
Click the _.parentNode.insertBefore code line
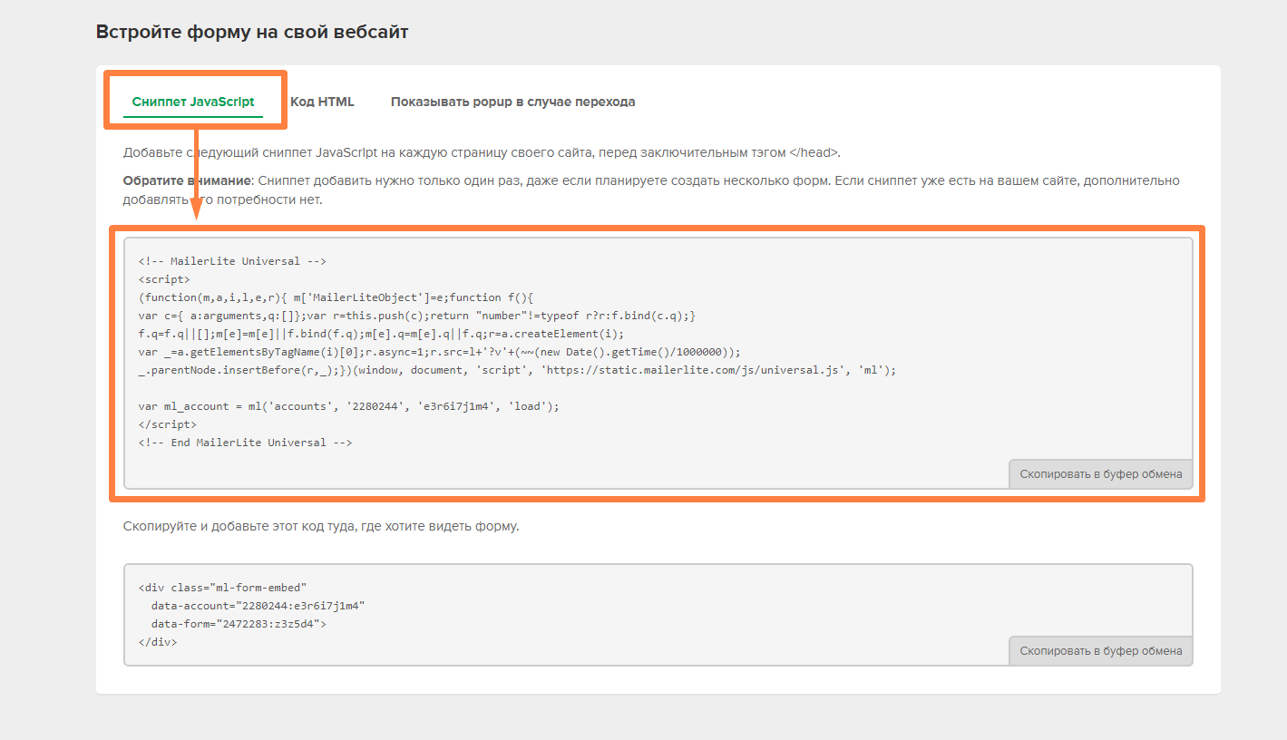517,370
